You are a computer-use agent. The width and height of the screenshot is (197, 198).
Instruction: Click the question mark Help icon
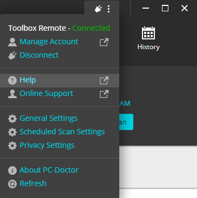click(x=12, y=80)
